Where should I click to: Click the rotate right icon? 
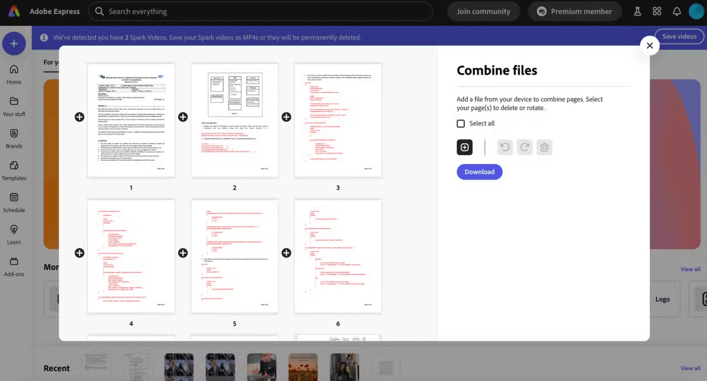525,147
